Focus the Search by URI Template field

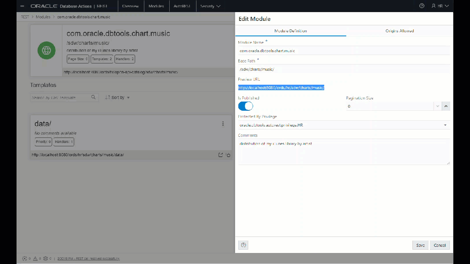(x=60, y=98)
